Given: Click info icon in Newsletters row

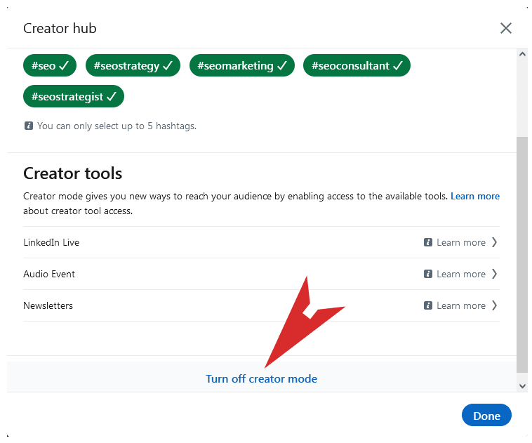Looking at the screenshot, I should pyautogui.click(x=428, y=305).
